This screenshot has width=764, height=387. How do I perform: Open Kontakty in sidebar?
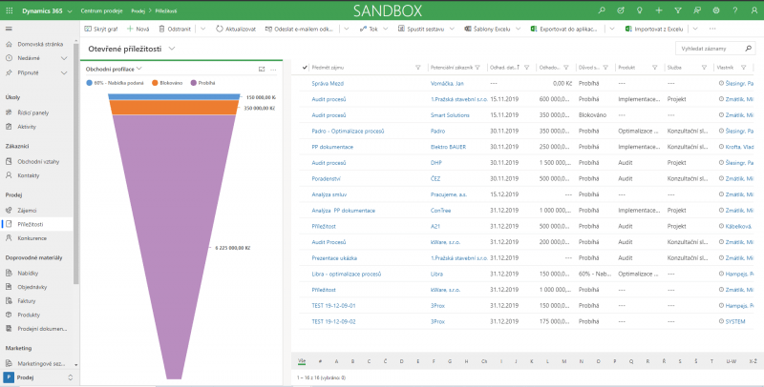point(29,175)
